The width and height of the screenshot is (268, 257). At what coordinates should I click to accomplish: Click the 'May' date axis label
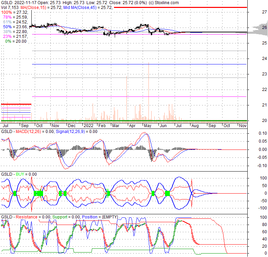[x=148, y=126]
